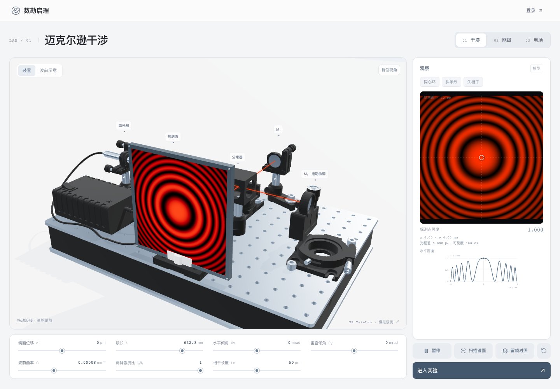Click the 相干长度 Lc slider handle
The image size is (560, 389).
[257, 370]
